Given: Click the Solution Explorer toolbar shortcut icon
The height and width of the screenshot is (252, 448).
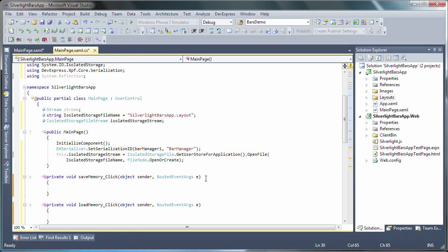Looking at the screenshot, I should [317, 22].
